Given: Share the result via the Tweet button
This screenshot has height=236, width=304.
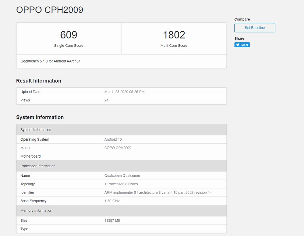Looking at the screenshot, I should 242,45.
